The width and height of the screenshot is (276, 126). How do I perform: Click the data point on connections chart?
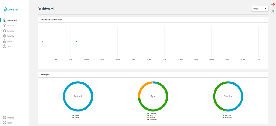[x=76, y=41]
